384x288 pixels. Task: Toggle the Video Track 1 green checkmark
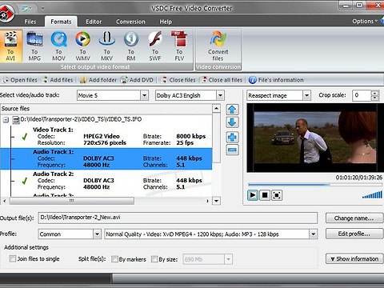pyautogui.click(x=25, y=137)
